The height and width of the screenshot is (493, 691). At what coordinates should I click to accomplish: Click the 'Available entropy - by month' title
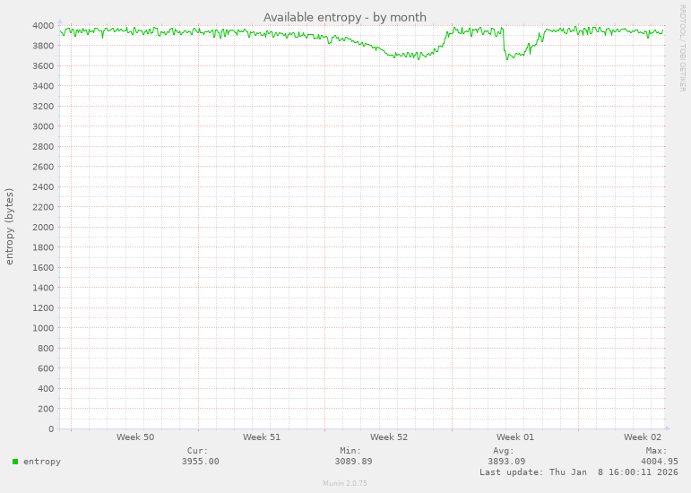tap(344, 17)
